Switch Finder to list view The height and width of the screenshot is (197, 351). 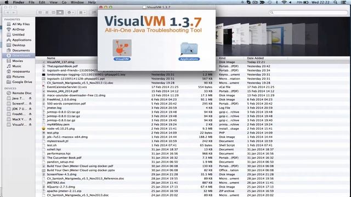coord(47,13)
